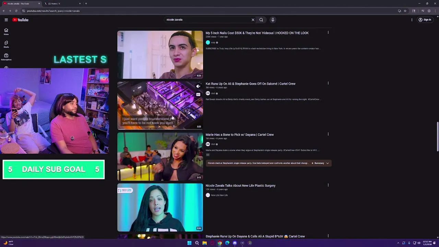Image resolution: width=439 pixels, height=247 pixels.
Task: Open 'Nicole Zavala Talks About New Life Plastic Surgery'
Action: point(240,186)
